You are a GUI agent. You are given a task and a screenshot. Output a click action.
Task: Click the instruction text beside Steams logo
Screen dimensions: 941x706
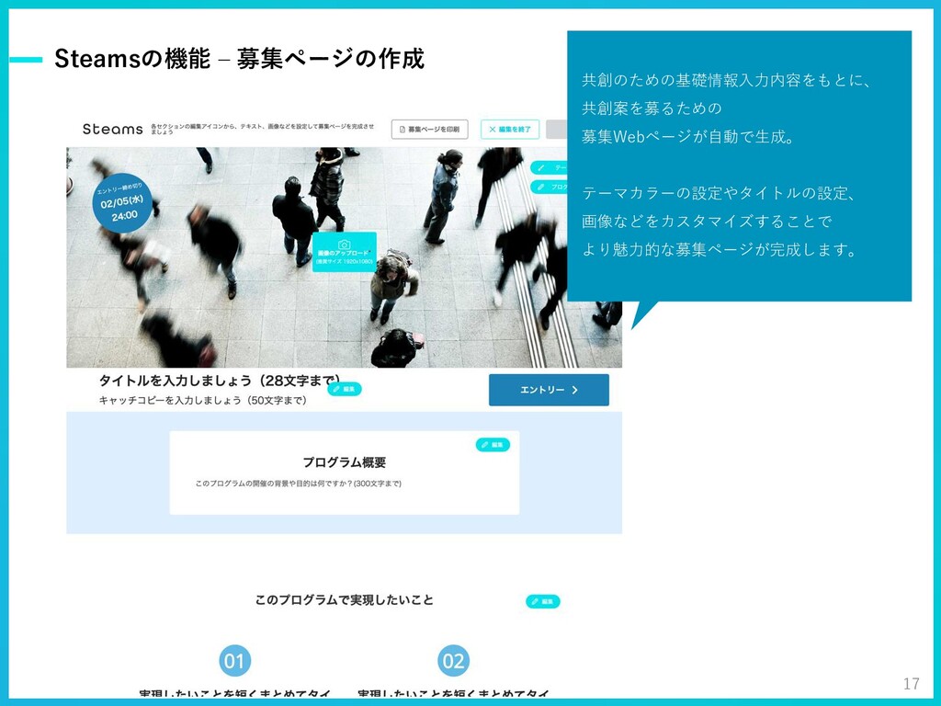(x=262, y=129)
